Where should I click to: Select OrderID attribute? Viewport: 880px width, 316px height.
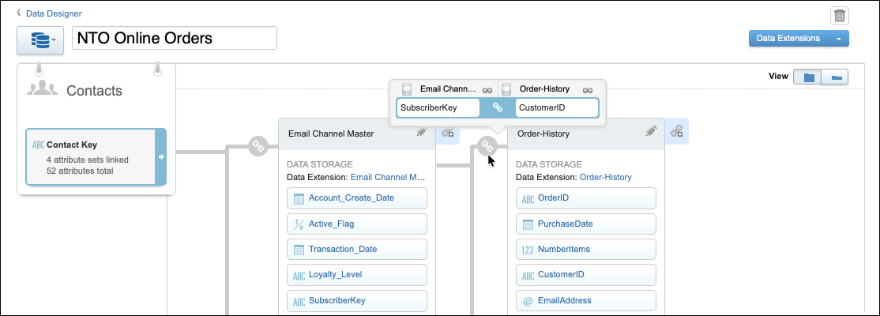pos(586,197)
